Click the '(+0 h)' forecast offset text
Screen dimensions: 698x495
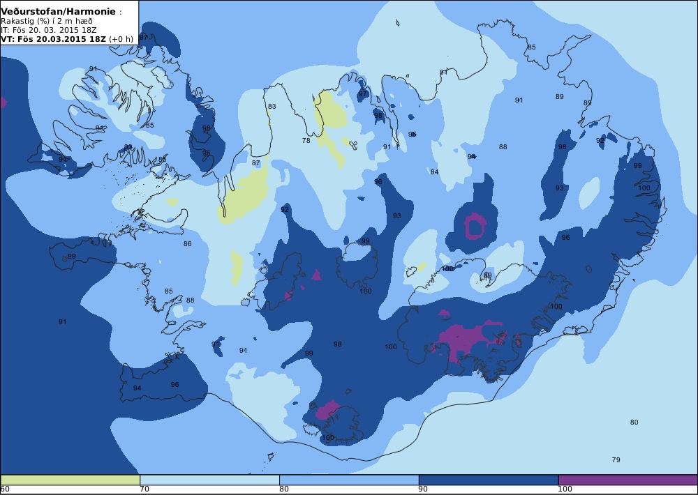(121, 38)
